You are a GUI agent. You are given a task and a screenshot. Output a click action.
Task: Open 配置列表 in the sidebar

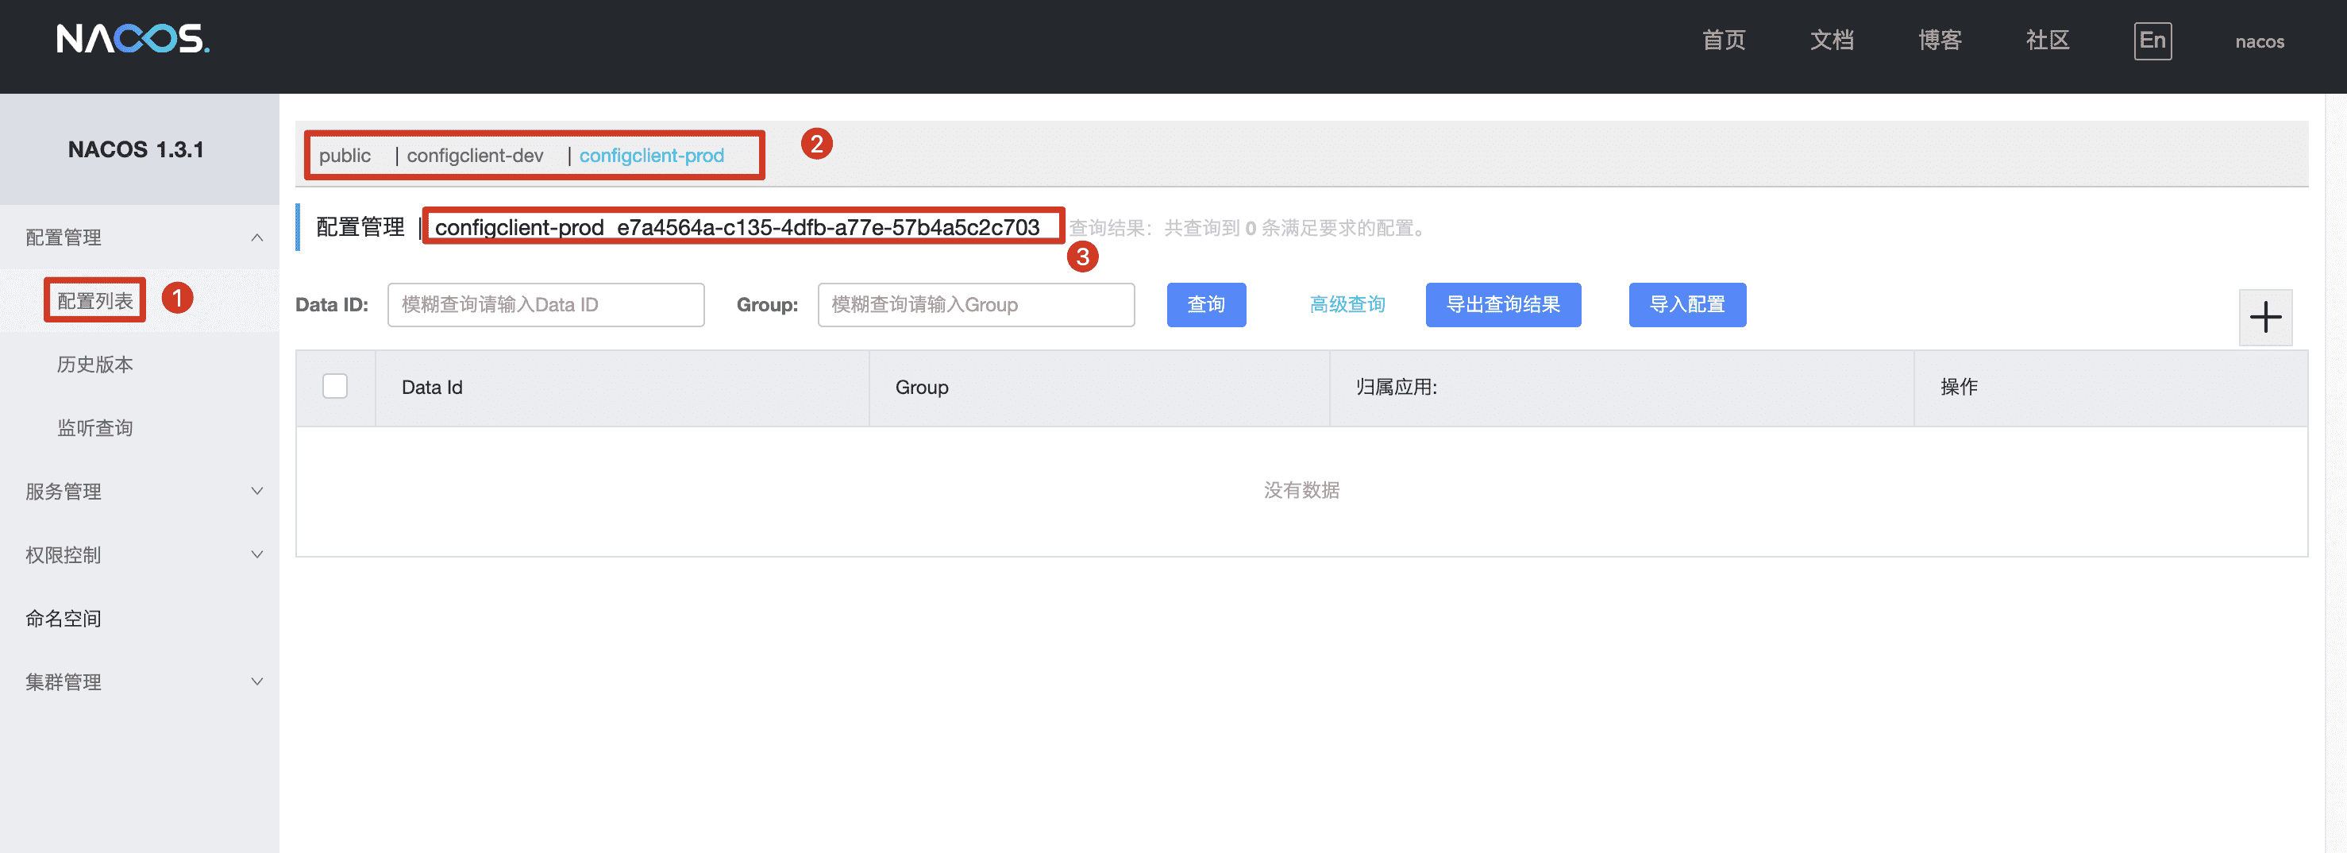coord(94,302)
